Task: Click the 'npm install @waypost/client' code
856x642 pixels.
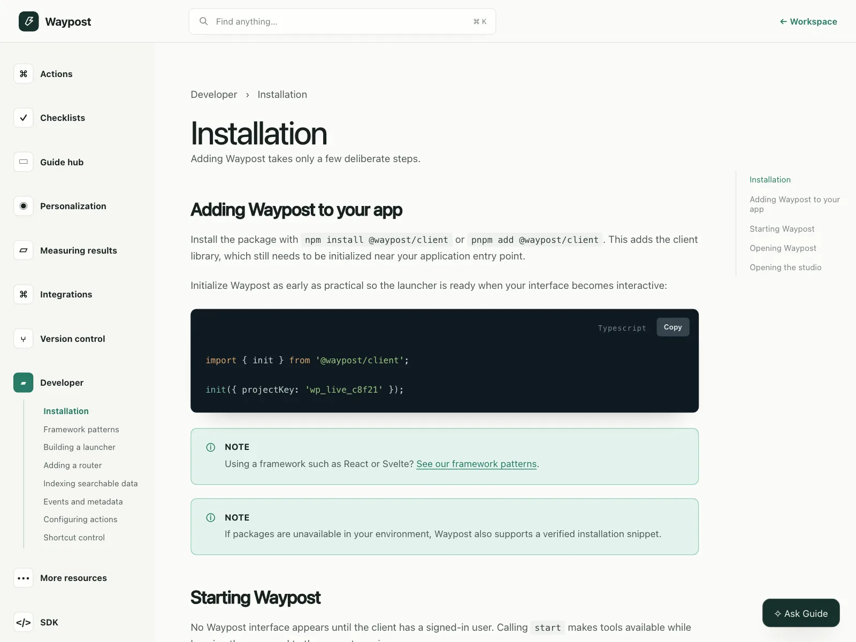Action: pos(376,240)
